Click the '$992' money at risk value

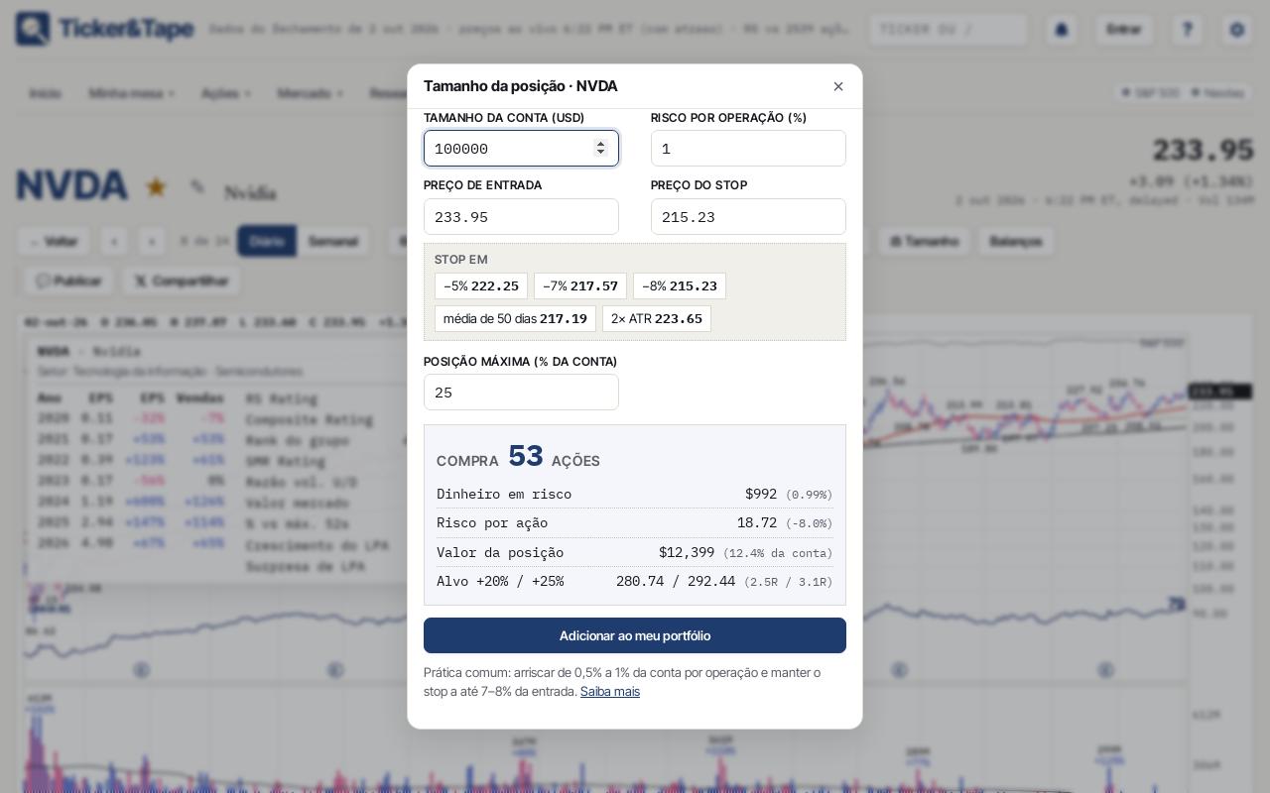[x=761, y=494]
